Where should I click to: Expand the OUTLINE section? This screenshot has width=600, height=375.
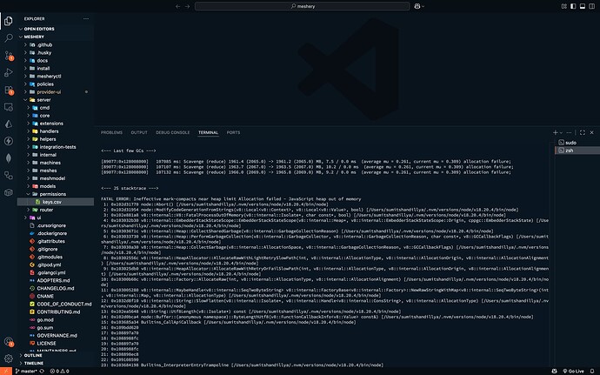[x=56, y=356]
